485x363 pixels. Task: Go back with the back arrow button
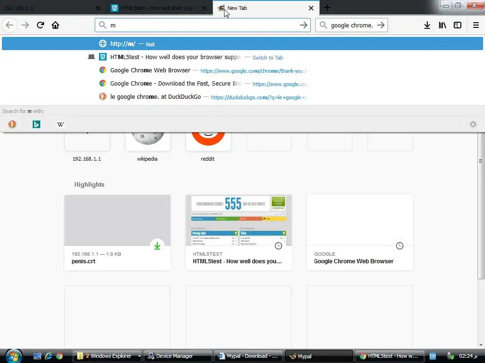point(9,25)
